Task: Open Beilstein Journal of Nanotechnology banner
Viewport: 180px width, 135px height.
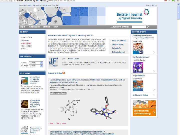Action: point(144,108)
